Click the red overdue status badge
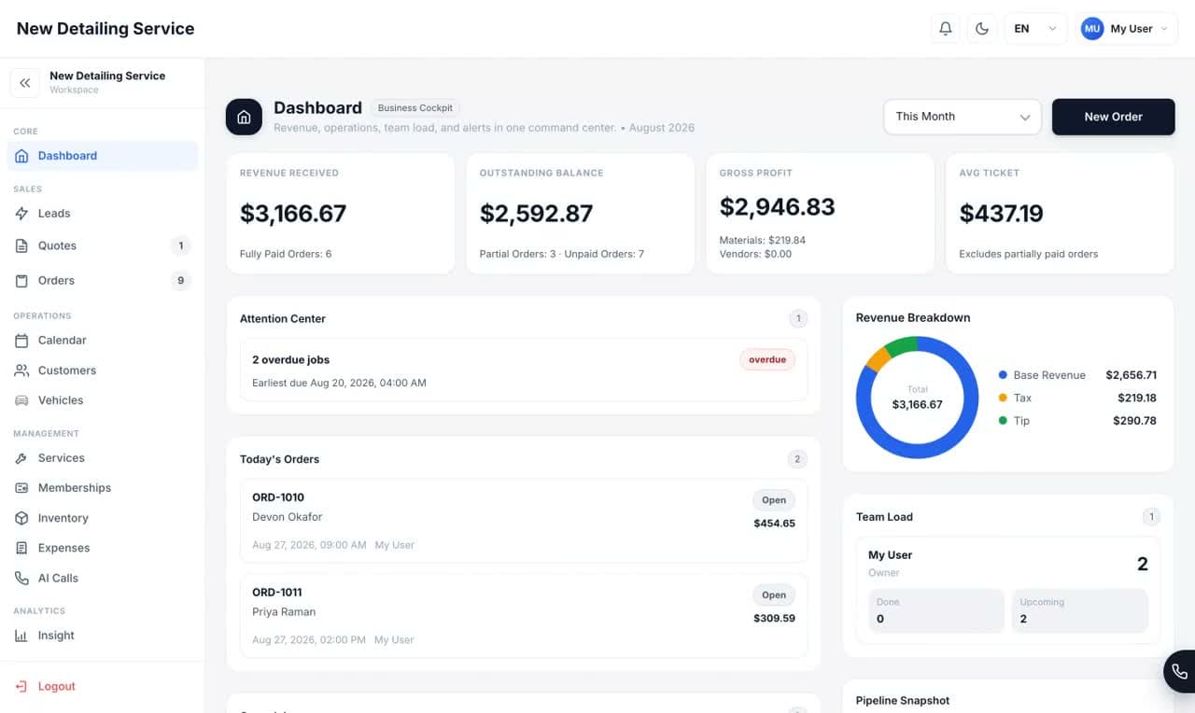Viewport: 1195px width, 713px height. [x=767, y=360]
